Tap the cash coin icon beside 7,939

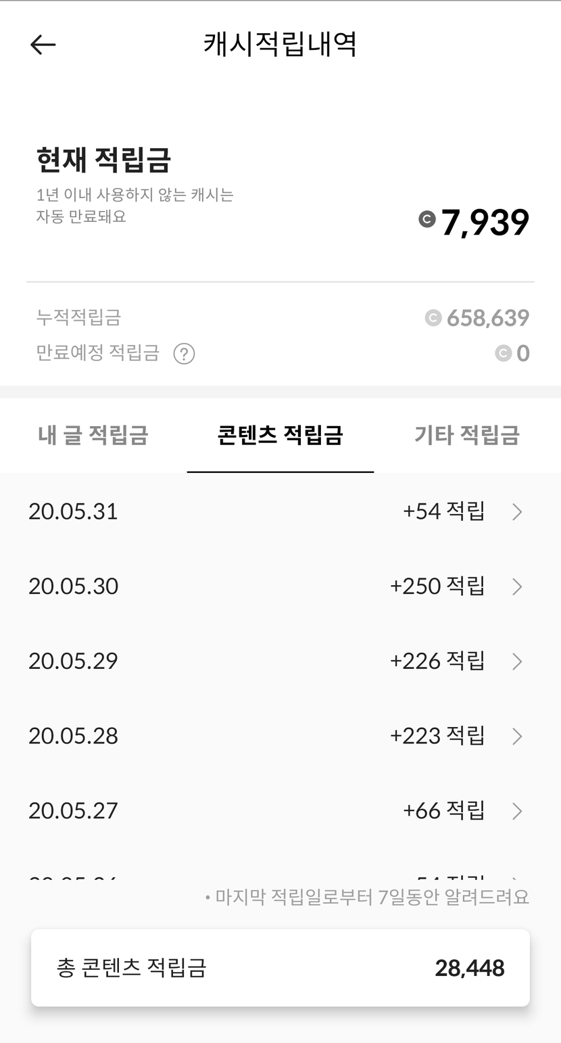tap(427, 219)
